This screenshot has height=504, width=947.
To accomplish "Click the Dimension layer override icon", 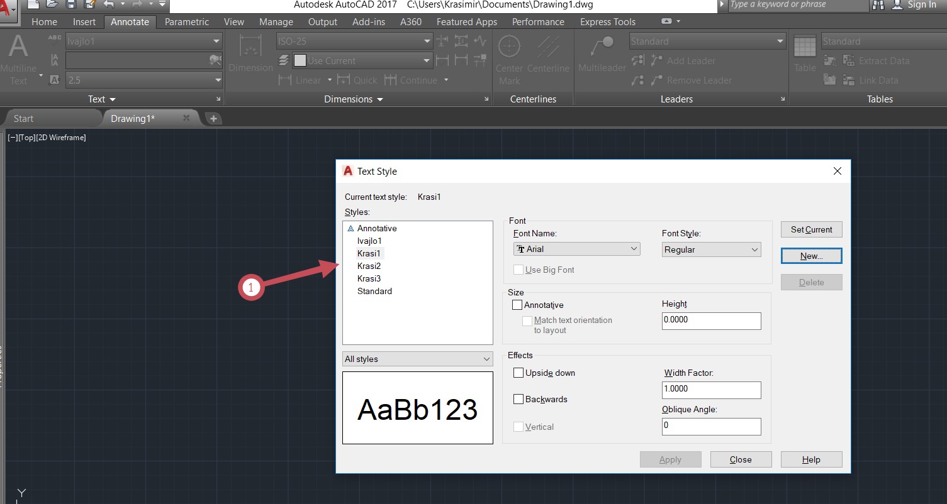I will (283, 60).
